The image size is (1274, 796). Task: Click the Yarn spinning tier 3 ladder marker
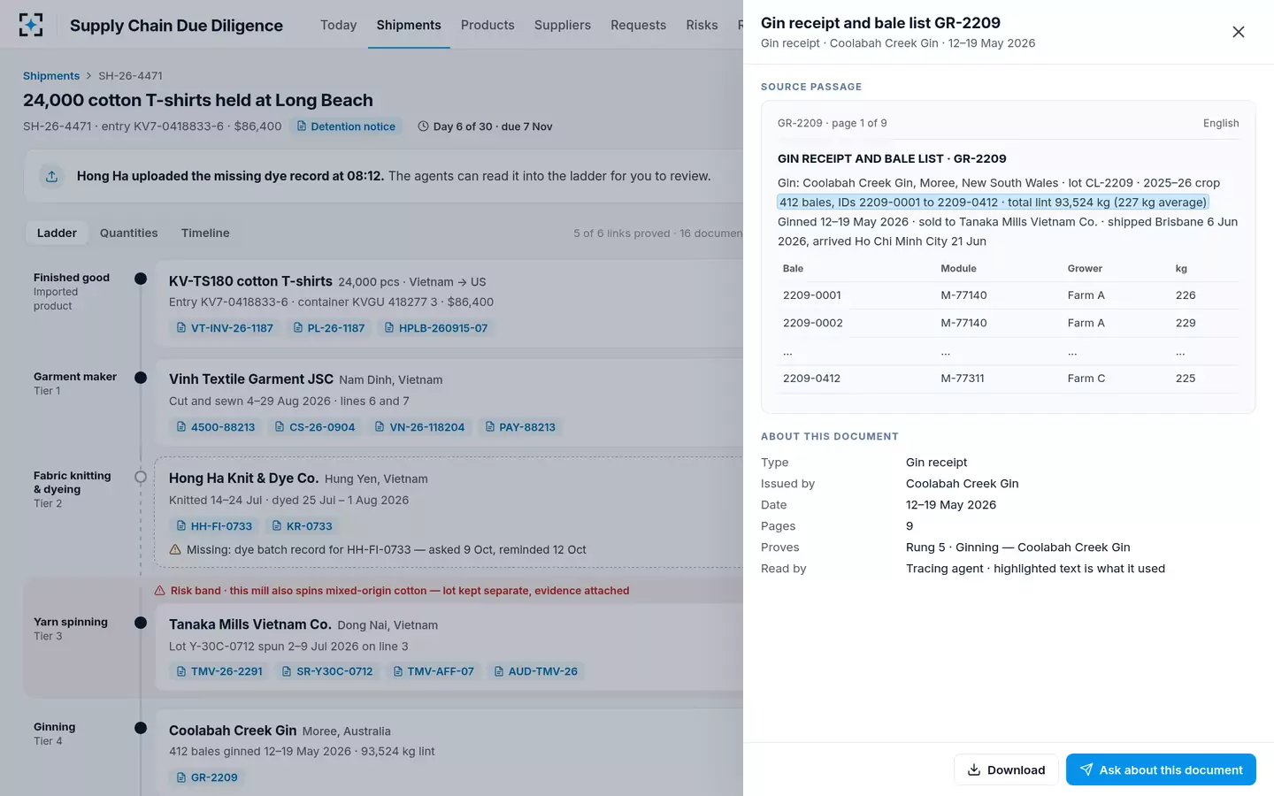tap(141, 623)
